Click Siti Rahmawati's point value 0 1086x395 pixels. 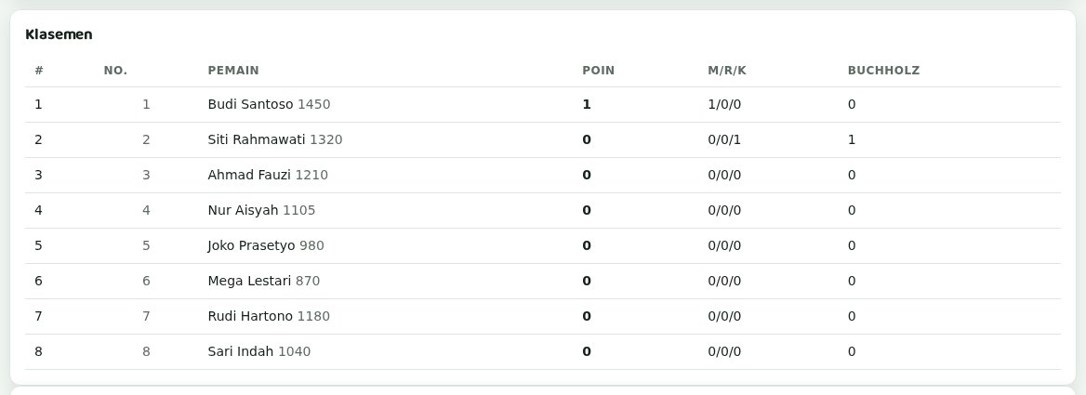pyautogui.click(x=587, y=139)
